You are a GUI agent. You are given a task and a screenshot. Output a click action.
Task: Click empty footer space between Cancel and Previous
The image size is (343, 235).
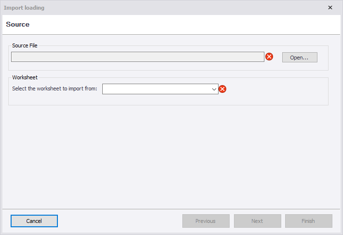coord(120,221)
